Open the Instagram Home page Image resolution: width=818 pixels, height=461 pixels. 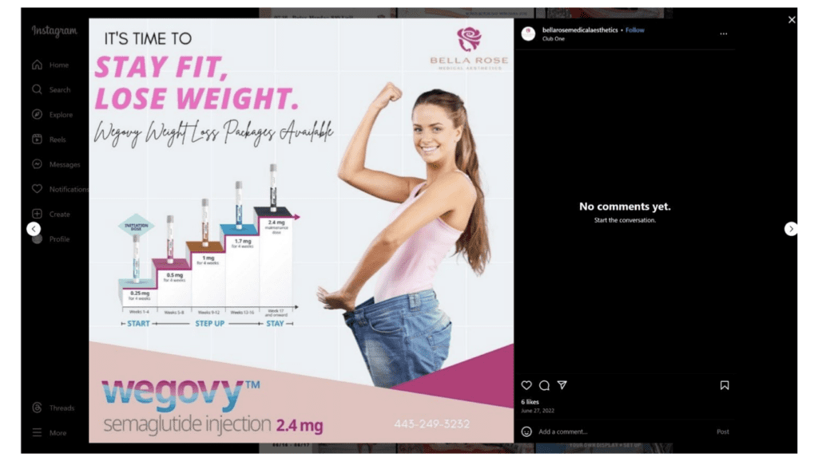pos(50,65)
